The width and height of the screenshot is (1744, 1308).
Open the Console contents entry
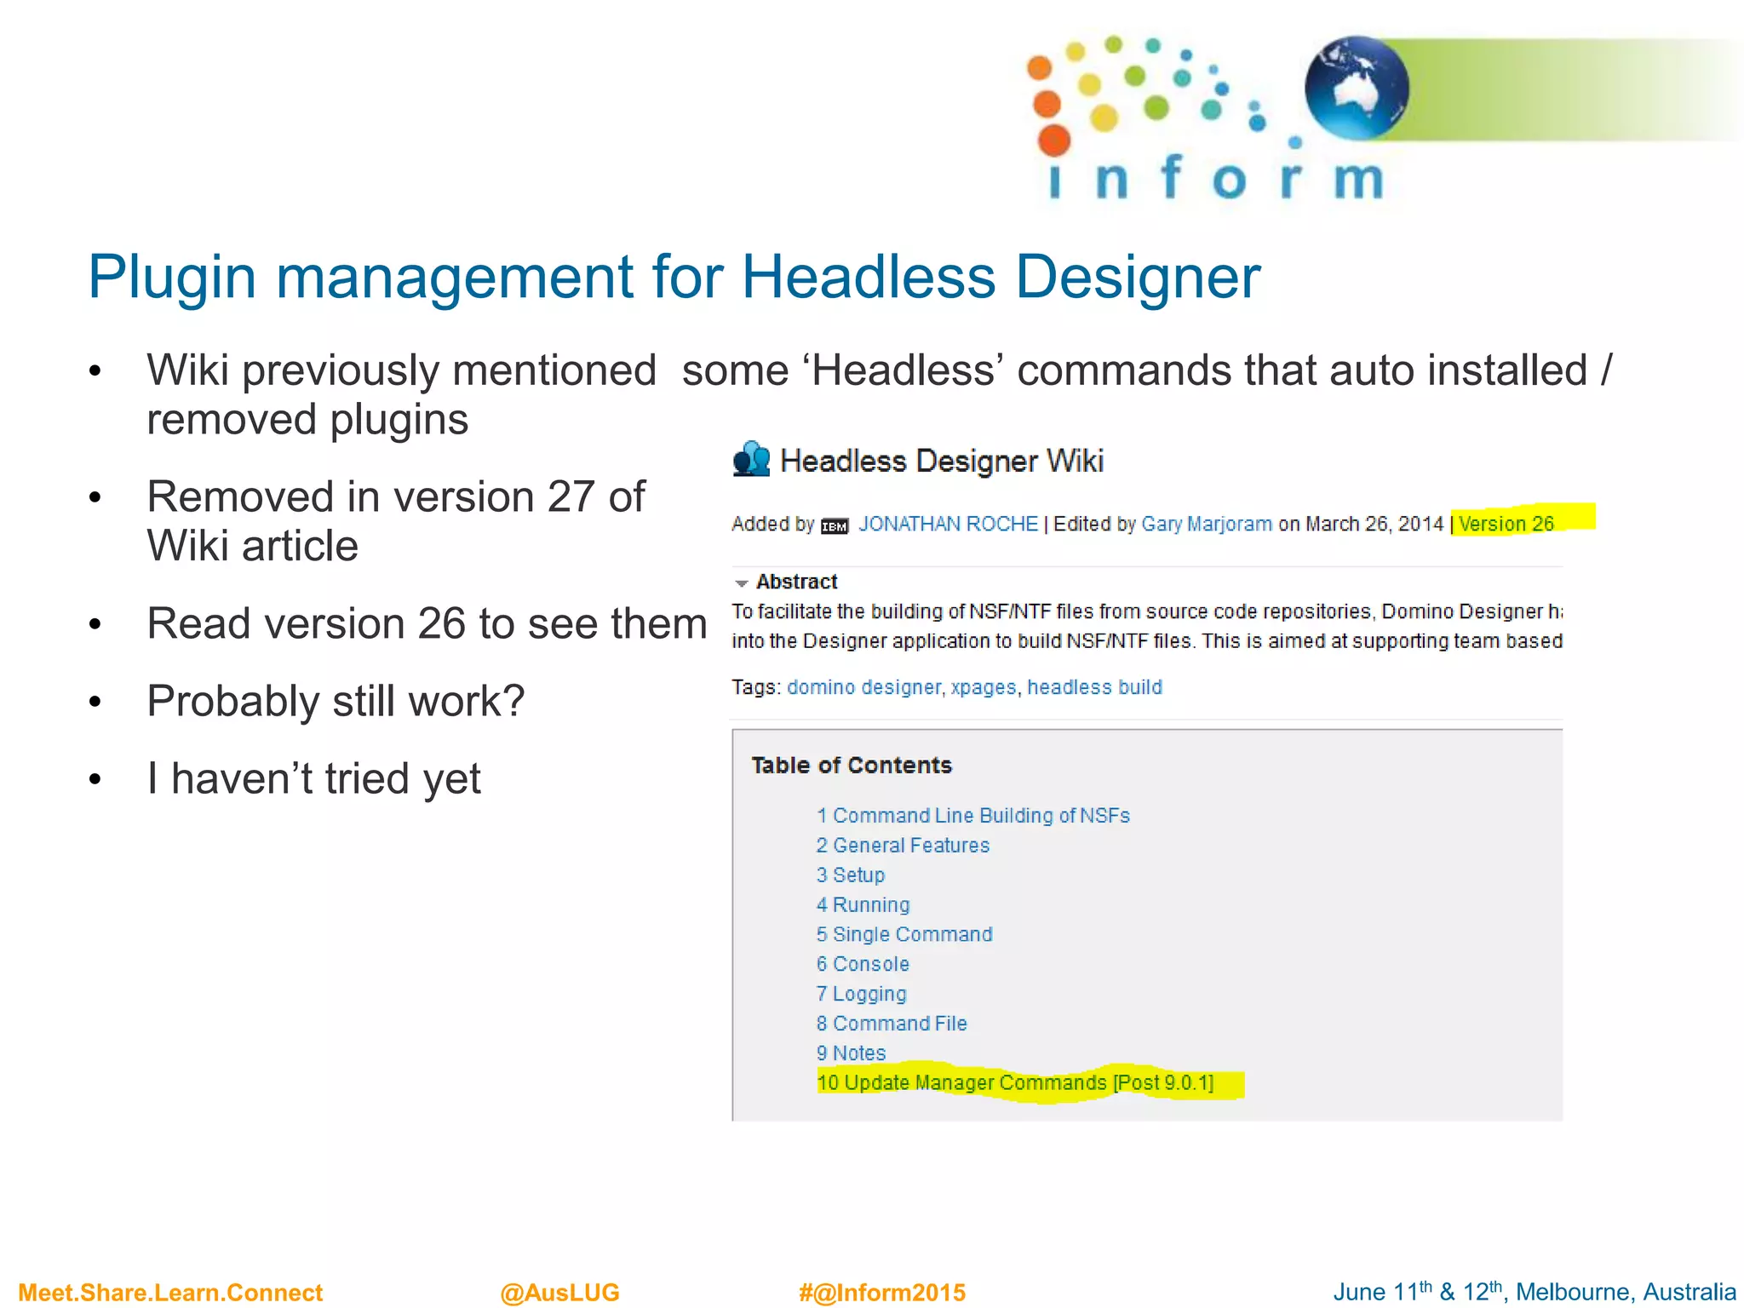[x=863, y=964]
